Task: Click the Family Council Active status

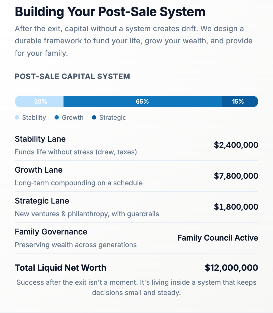Action: (x=218, y=238)
